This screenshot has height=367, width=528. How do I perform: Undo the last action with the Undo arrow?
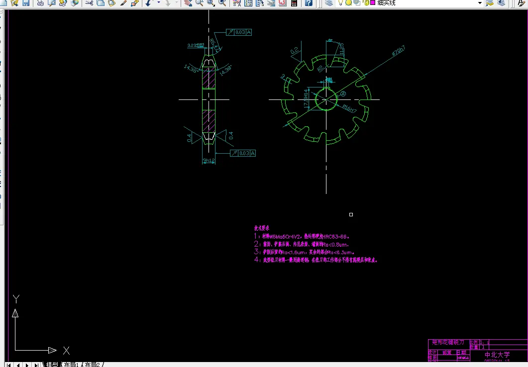pyautogui.click(x=149, y=3)
